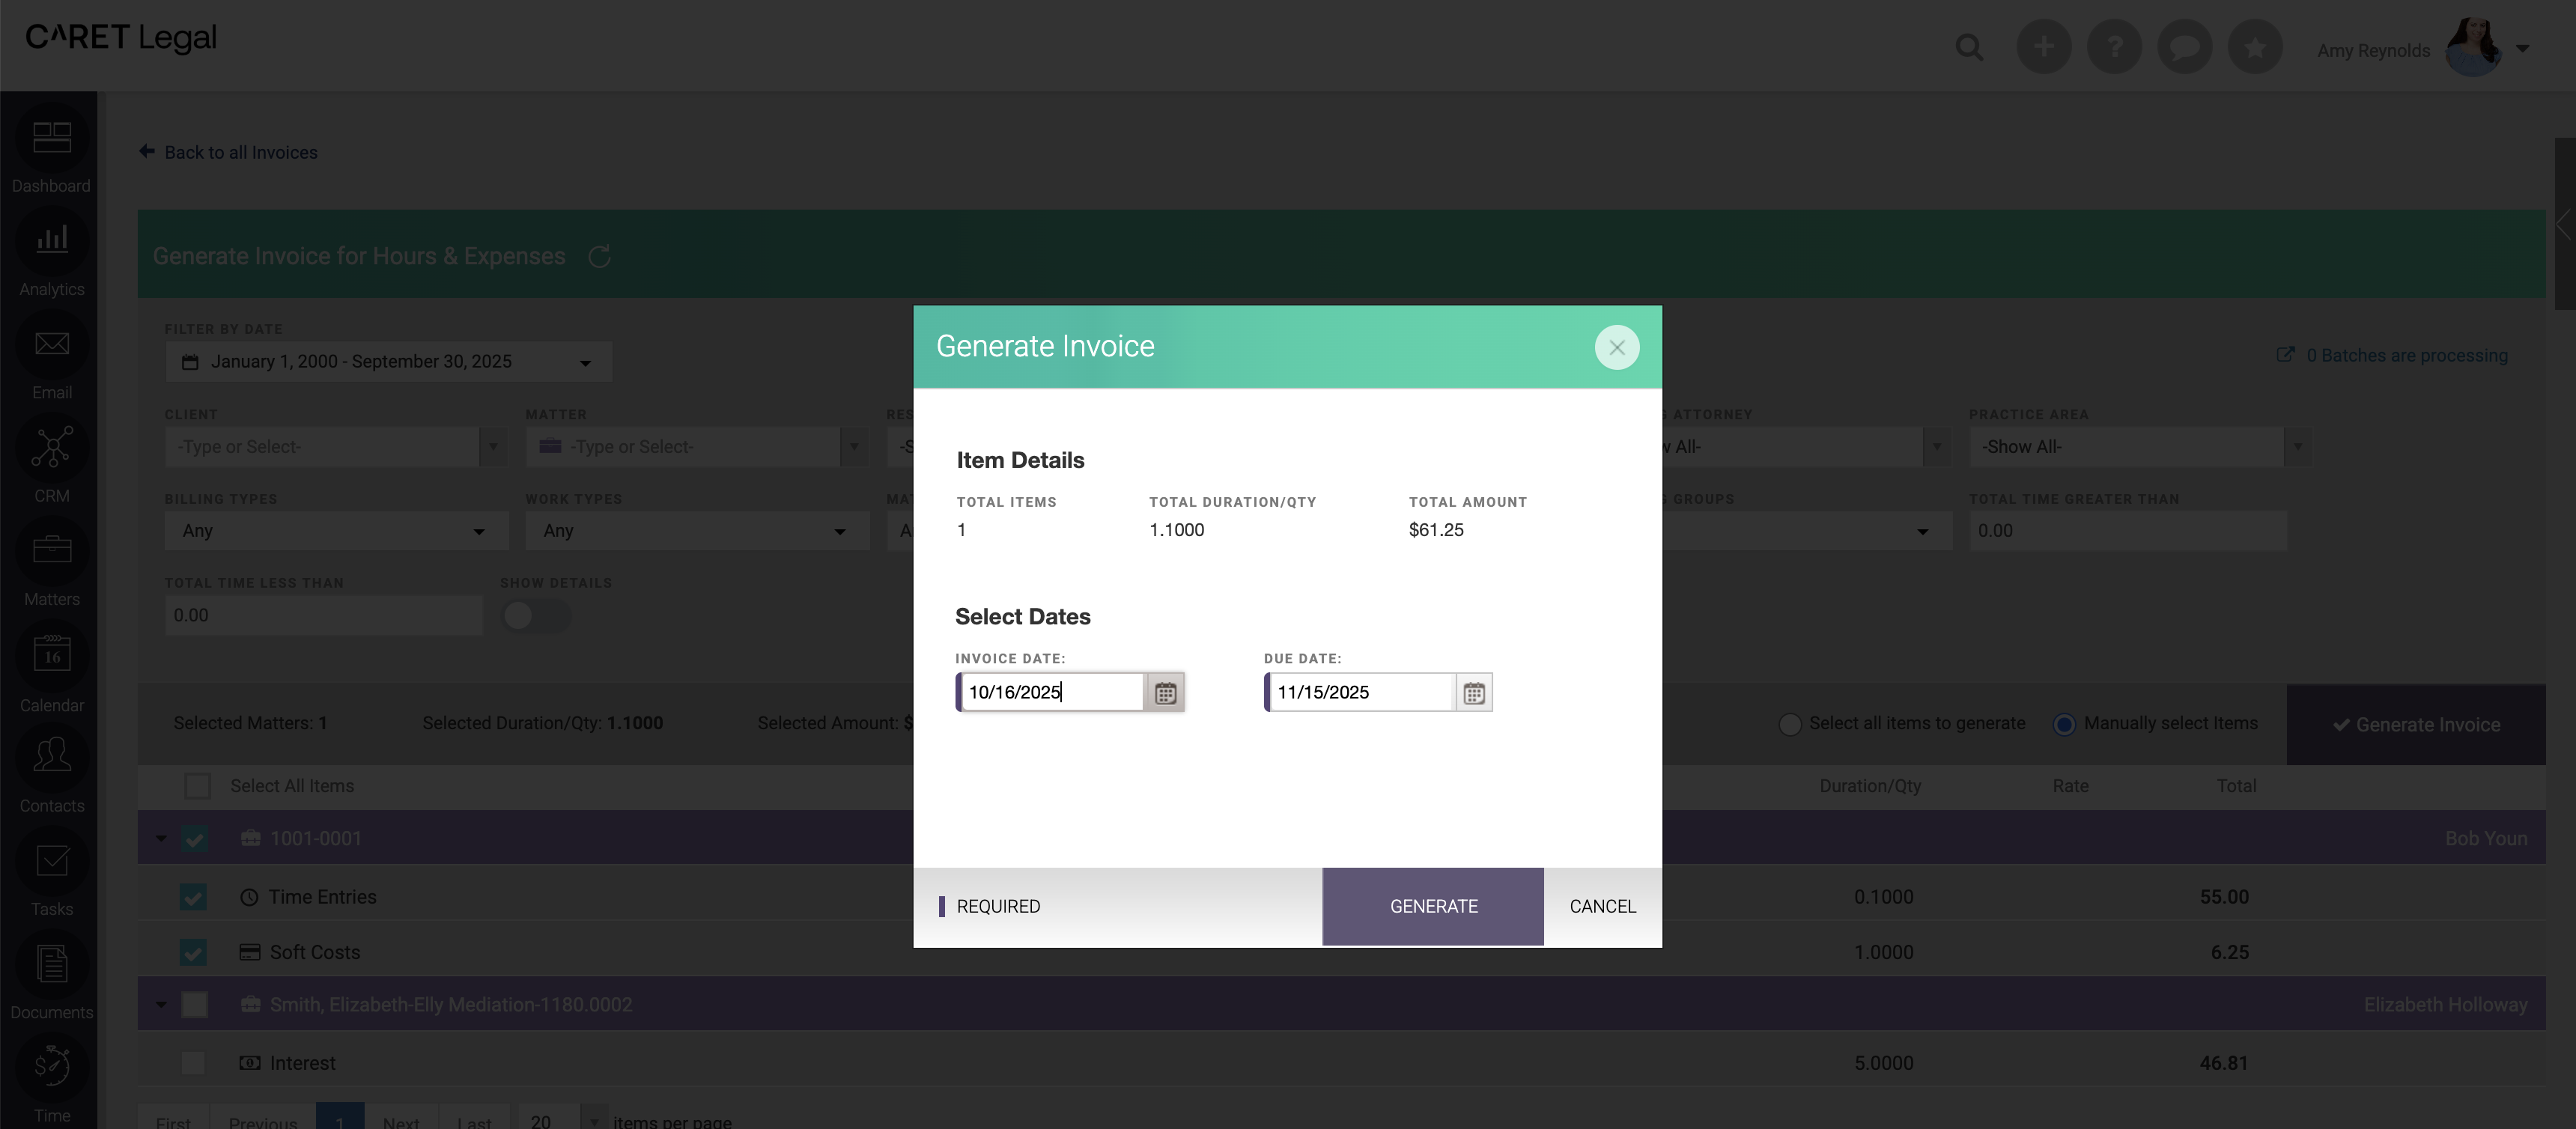Click Amy Reynolds profile avatar
This screenshot has width=2576, height=1129.
[2472, 47]
